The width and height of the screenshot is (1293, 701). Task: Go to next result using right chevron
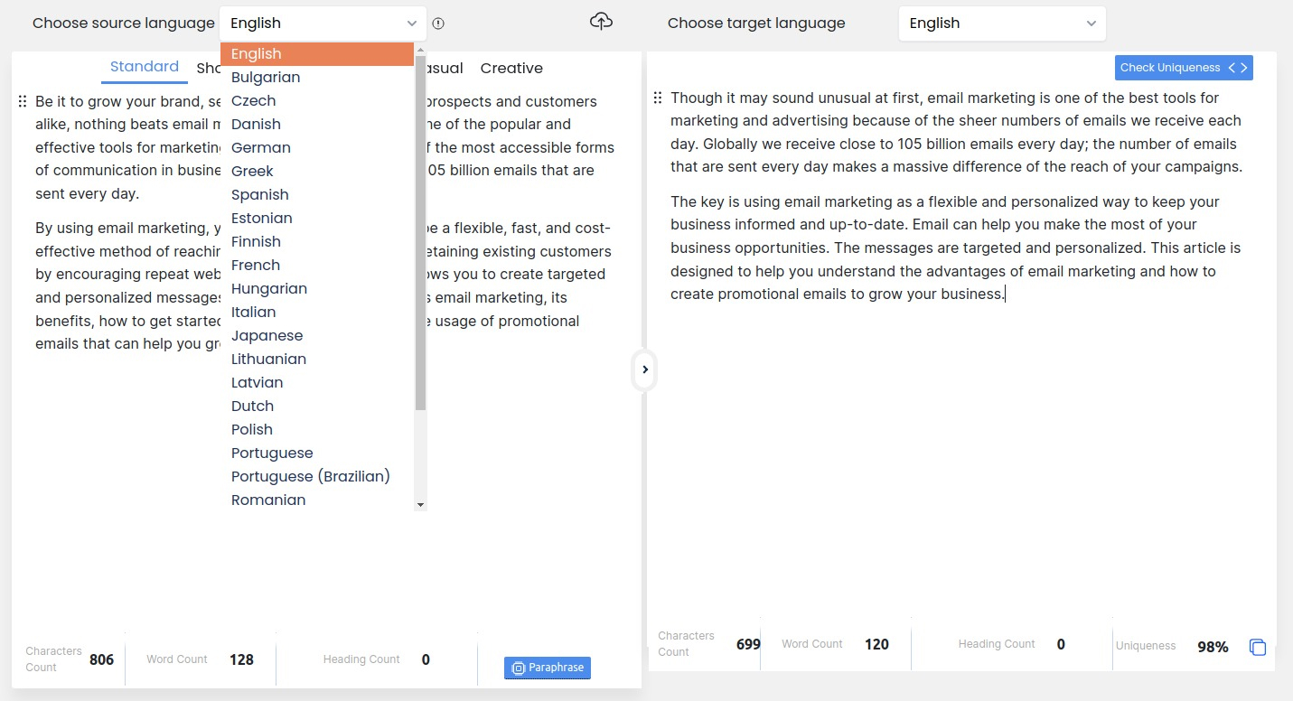point(1244,68)
